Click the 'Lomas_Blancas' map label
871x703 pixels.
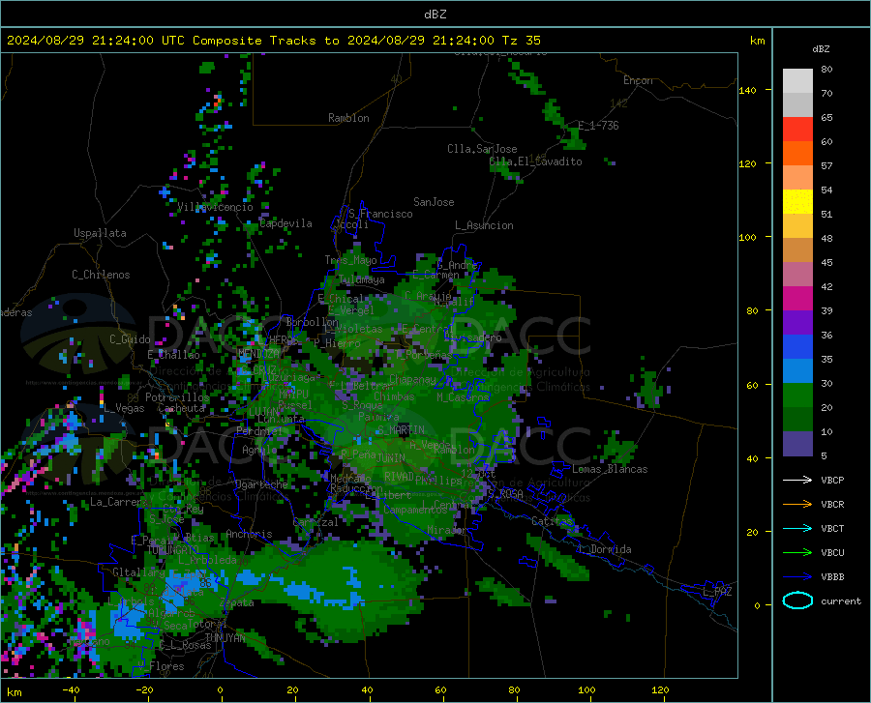point(610,469)
